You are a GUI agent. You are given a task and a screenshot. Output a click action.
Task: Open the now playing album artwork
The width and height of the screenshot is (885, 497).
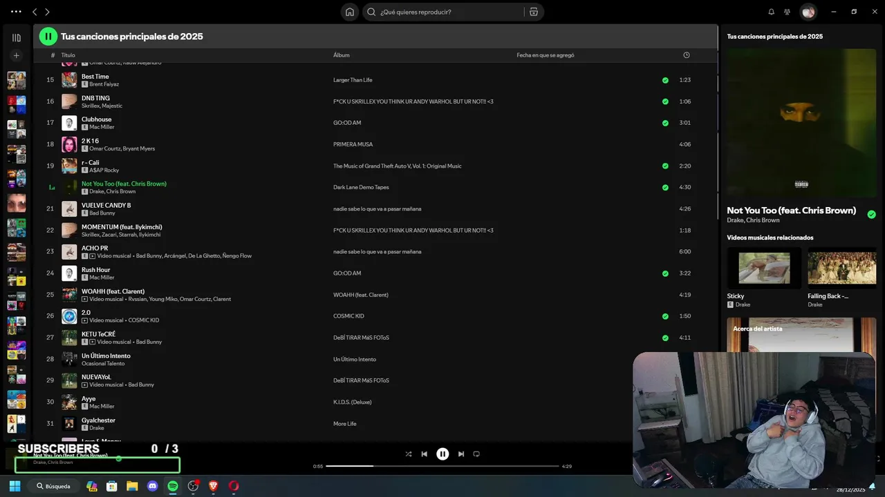tap(801, 122)
